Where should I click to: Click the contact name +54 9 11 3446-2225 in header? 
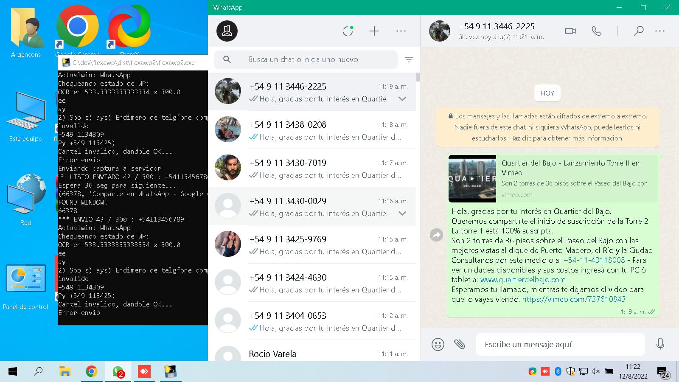pos(497,26)
